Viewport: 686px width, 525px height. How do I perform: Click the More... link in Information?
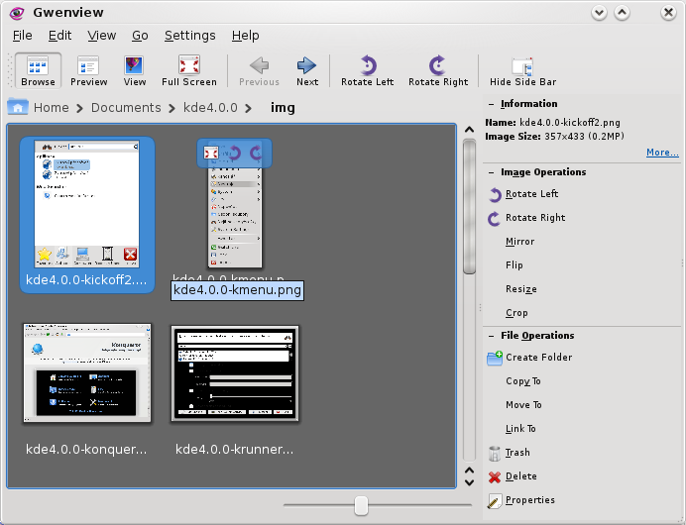click(662, 153)
